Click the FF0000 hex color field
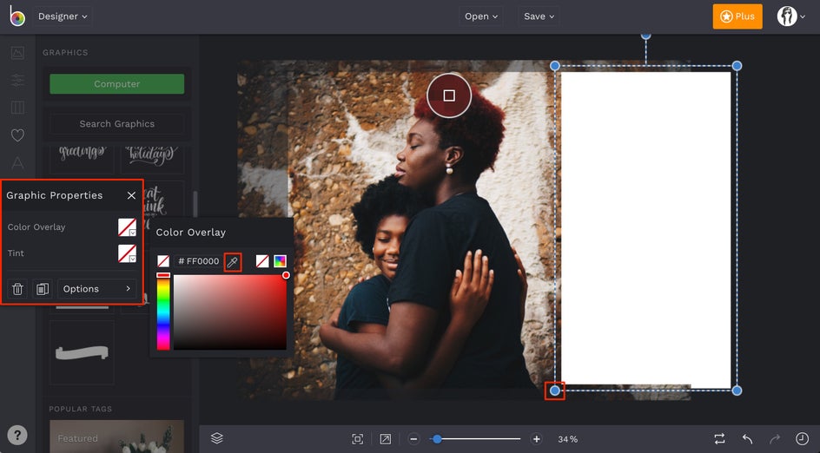This screenshot has height=453, width=820. coord(199,261)
